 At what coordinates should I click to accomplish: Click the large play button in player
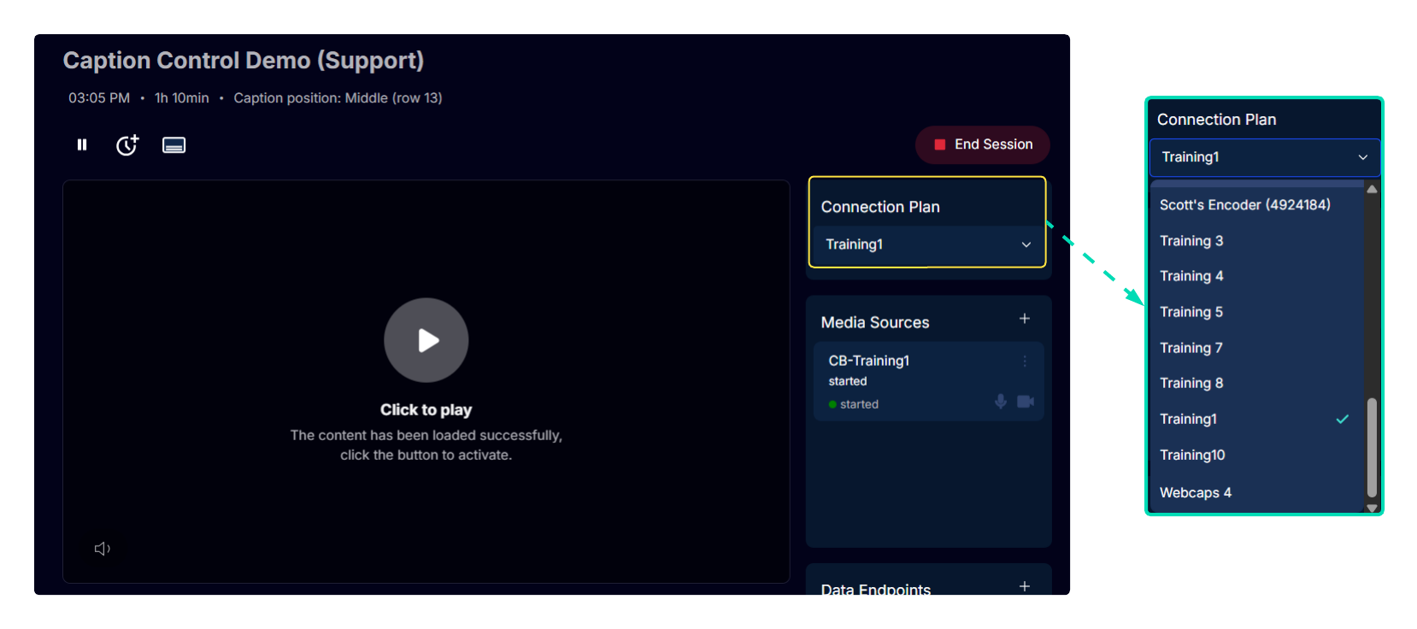point(426,340)
